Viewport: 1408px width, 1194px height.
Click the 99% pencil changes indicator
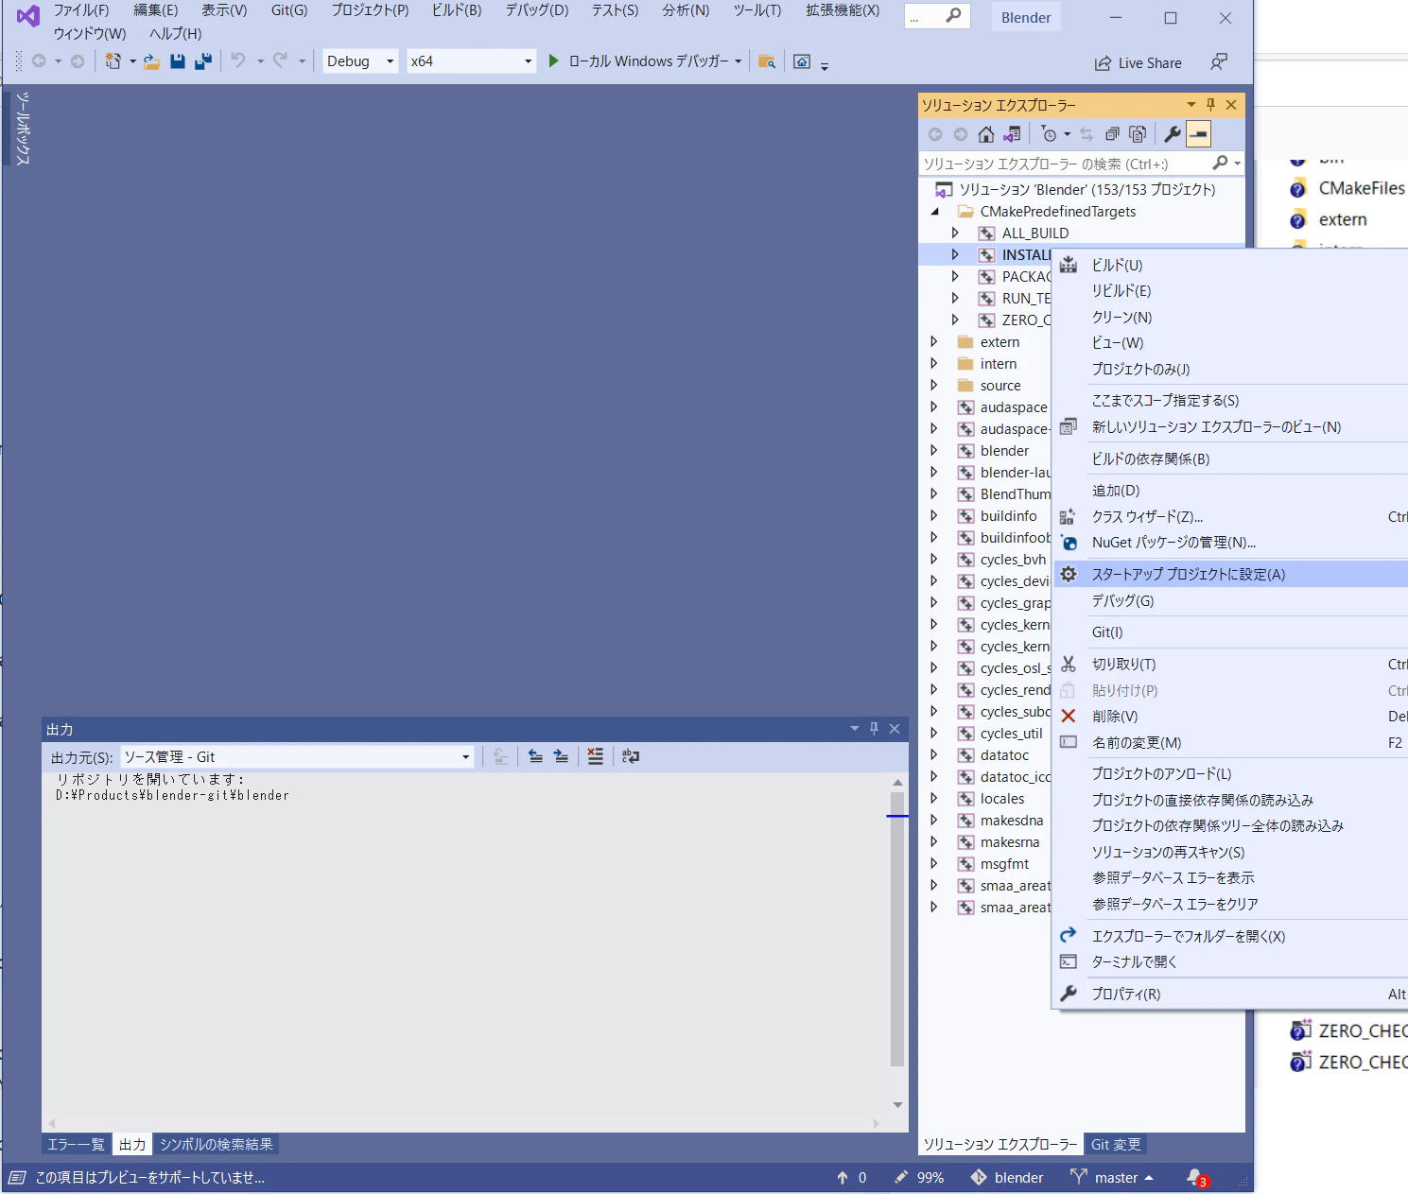(919, 1178)
